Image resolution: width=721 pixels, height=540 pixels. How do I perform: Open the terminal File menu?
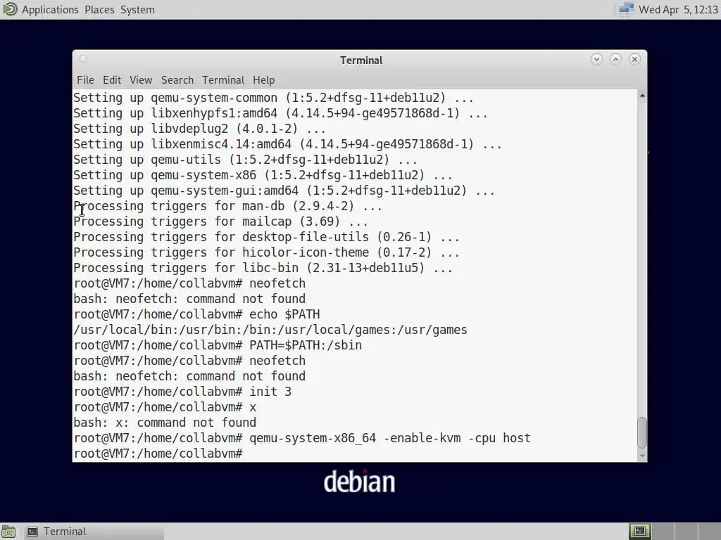[85, 80]
